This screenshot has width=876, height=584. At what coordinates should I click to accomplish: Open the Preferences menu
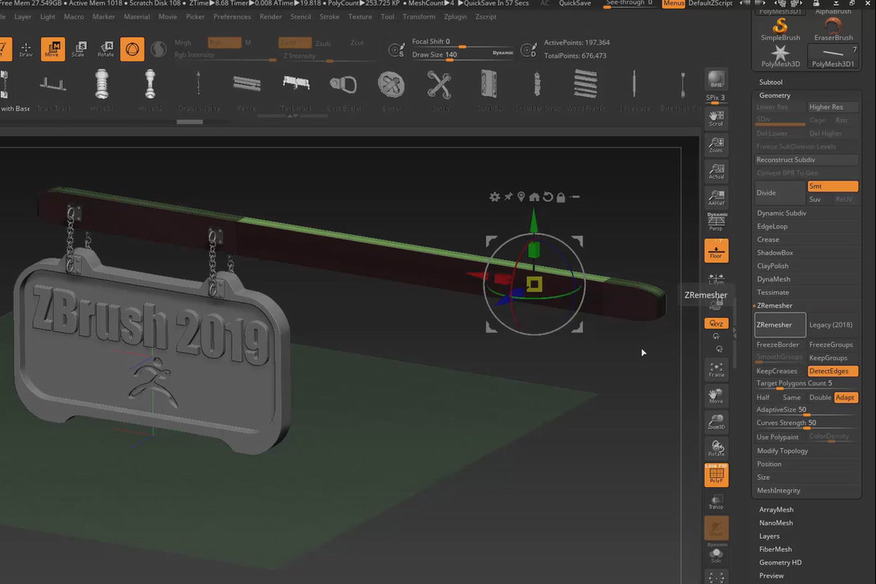pos(232,17)
